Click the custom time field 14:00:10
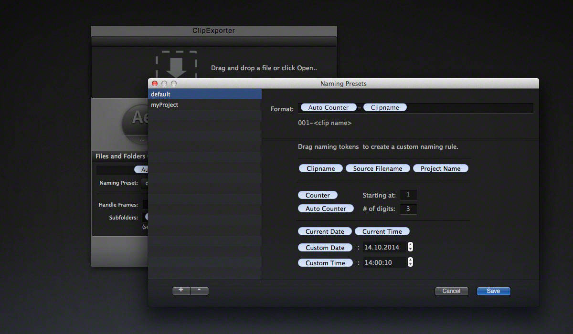 [384, 262]
